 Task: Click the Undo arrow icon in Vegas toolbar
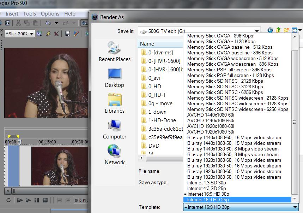point(48,23)
